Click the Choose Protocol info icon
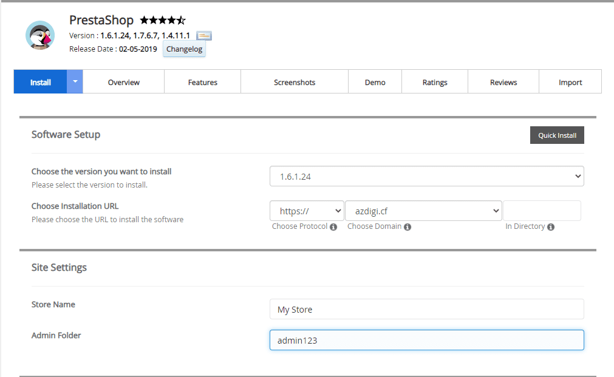614x377 pixels. pos(333,227)
